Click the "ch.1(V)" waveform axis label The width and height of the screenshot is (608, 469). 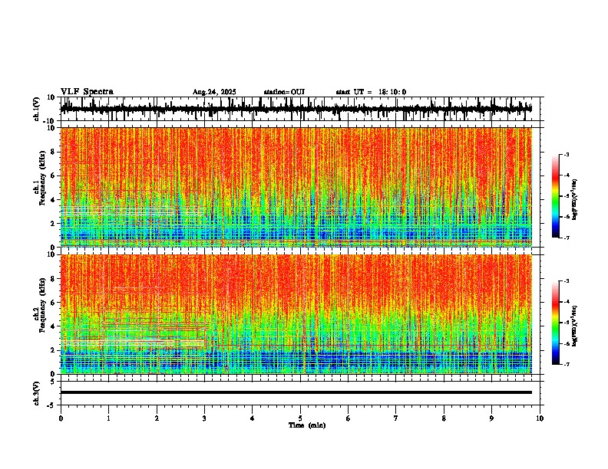tap(38, 109)
